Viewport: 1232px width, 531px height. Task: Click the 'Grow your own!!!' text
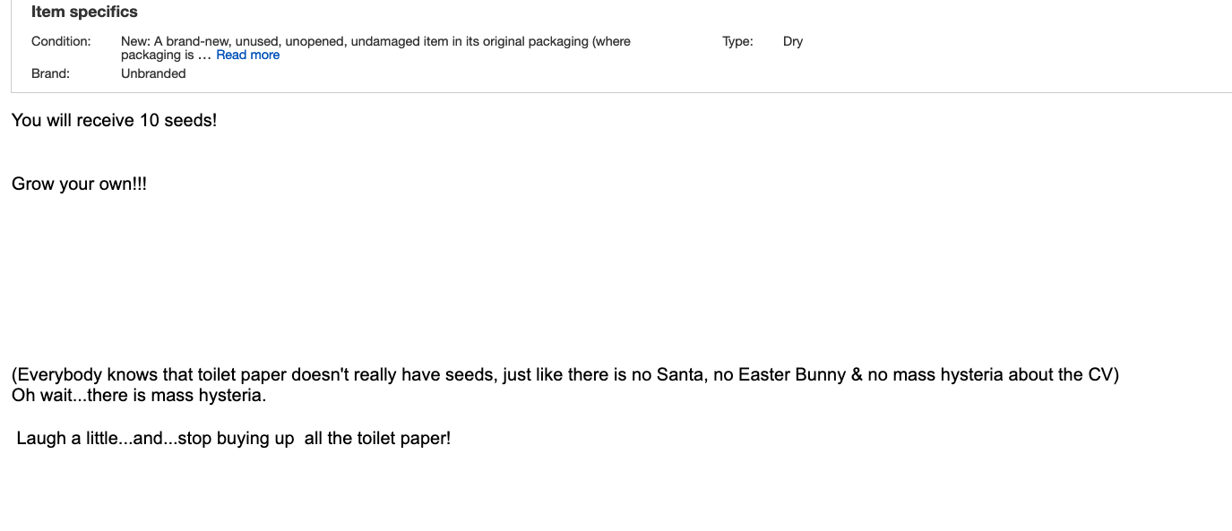(x=79, y=184)
